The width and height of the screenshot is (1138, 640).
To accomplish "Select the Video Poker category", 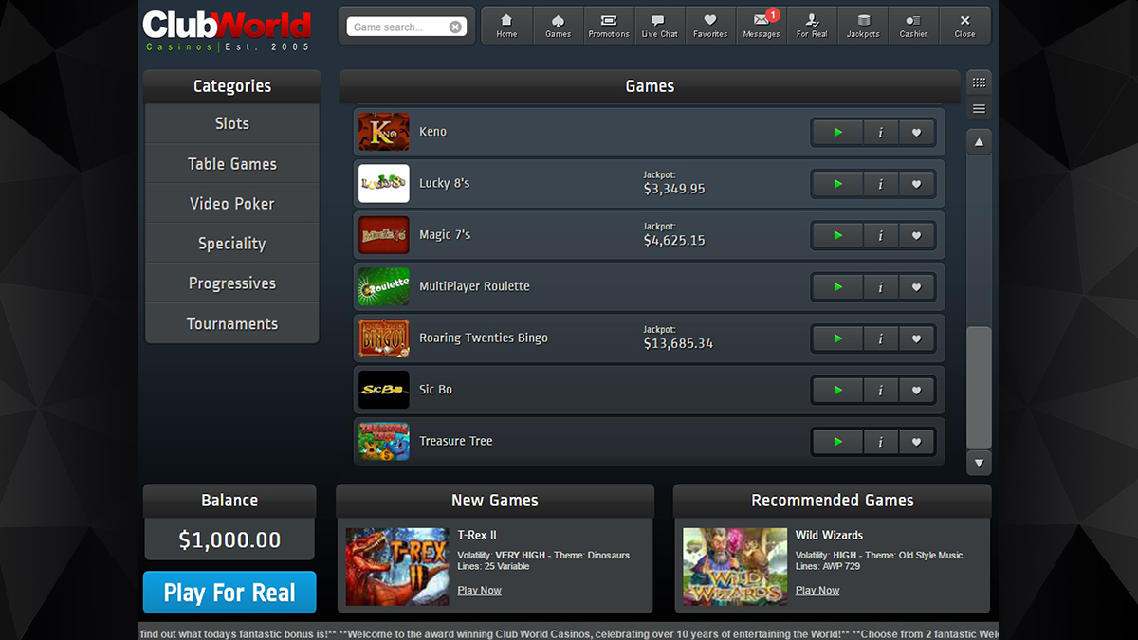I will click(x=232, y=203).
